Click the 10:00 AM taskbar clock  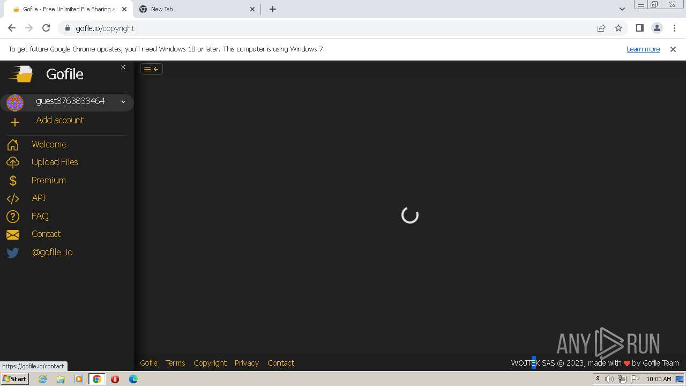click(659, 379)
